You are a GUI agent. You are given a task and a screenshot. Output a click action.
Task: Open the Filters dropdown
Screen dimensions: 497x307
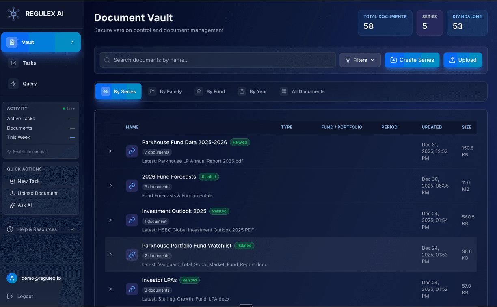(360, 60)
